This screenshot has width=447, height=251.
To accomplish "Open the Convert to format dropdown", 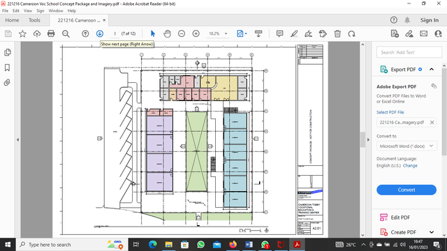I will click(x=406, y=146).
